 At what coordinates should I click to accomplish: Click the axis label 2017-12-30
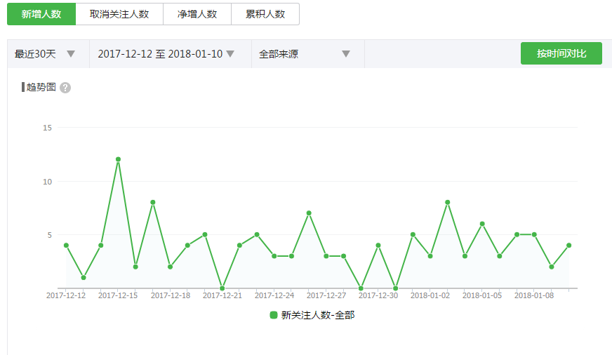[378, 295]
